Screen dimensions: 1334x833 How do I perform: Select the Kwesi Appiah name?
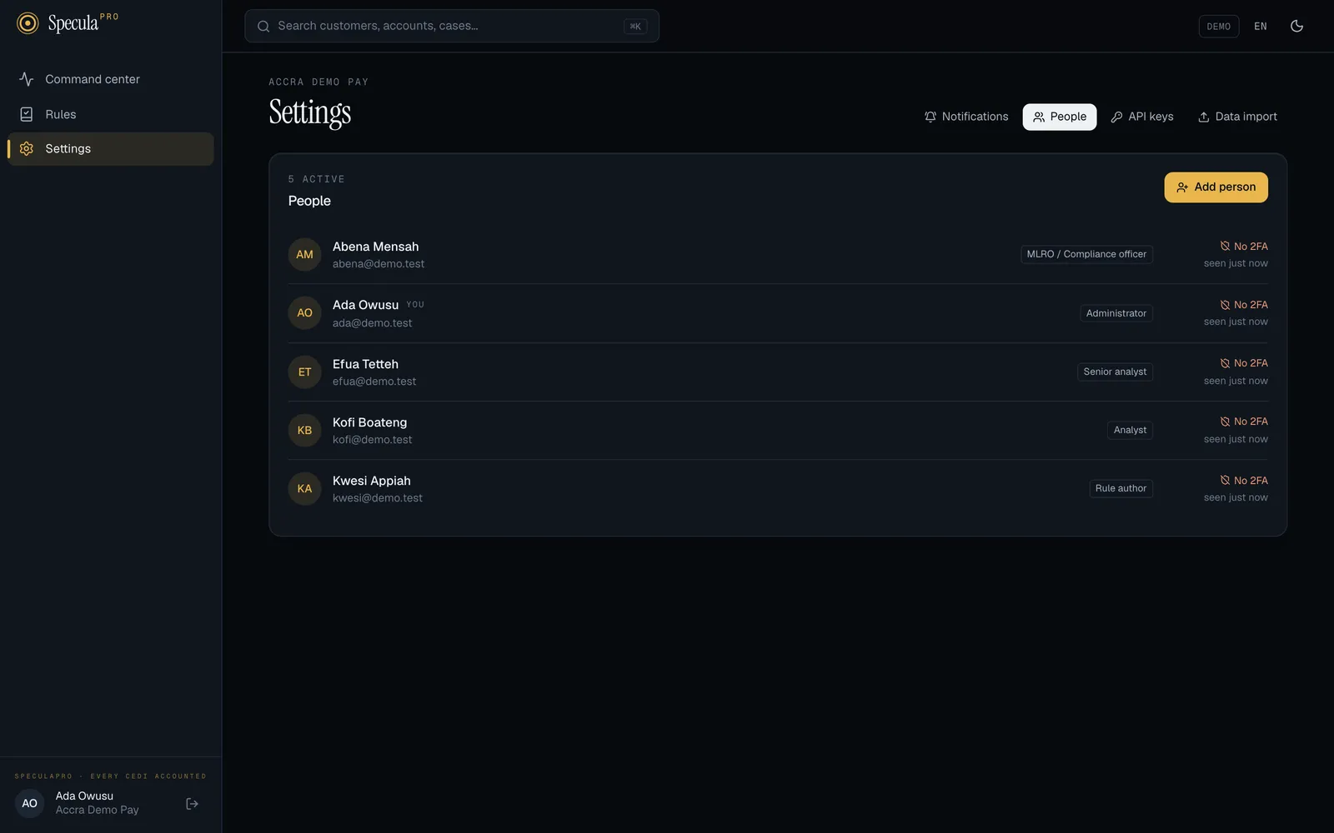click(x=371, y=481)
